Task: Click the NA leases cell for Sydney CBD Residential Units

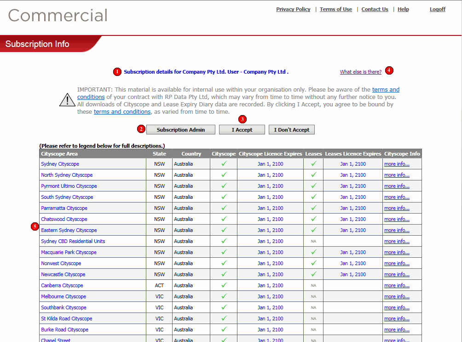Action: (313, 241)
